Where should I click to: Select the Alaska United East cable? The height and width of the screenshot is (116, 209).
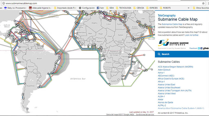click(x=166, y=85)
